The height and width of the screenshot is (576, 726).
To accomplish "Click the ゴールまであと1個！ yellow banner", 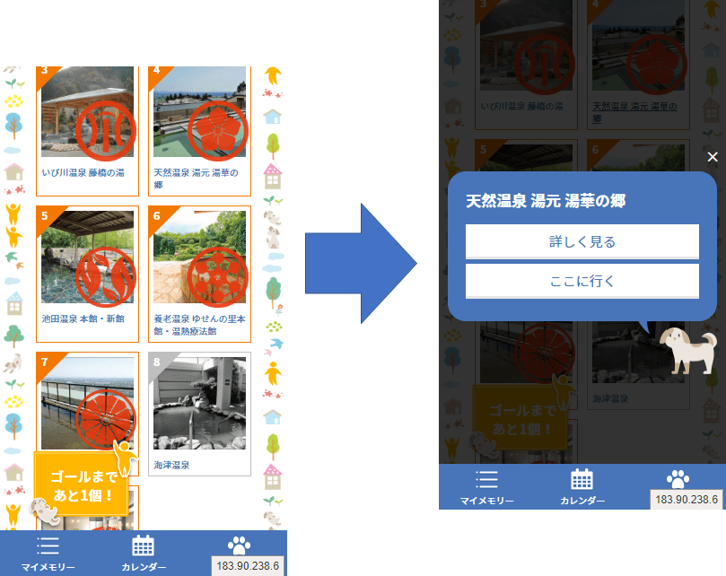I will point(82,485).
